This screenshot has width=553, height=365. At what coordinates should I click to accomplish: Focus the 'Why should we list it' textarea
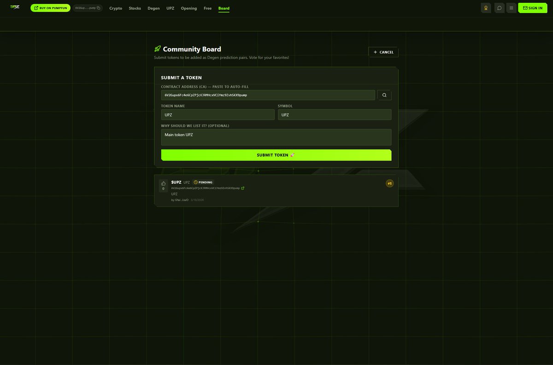click(276, 137)
